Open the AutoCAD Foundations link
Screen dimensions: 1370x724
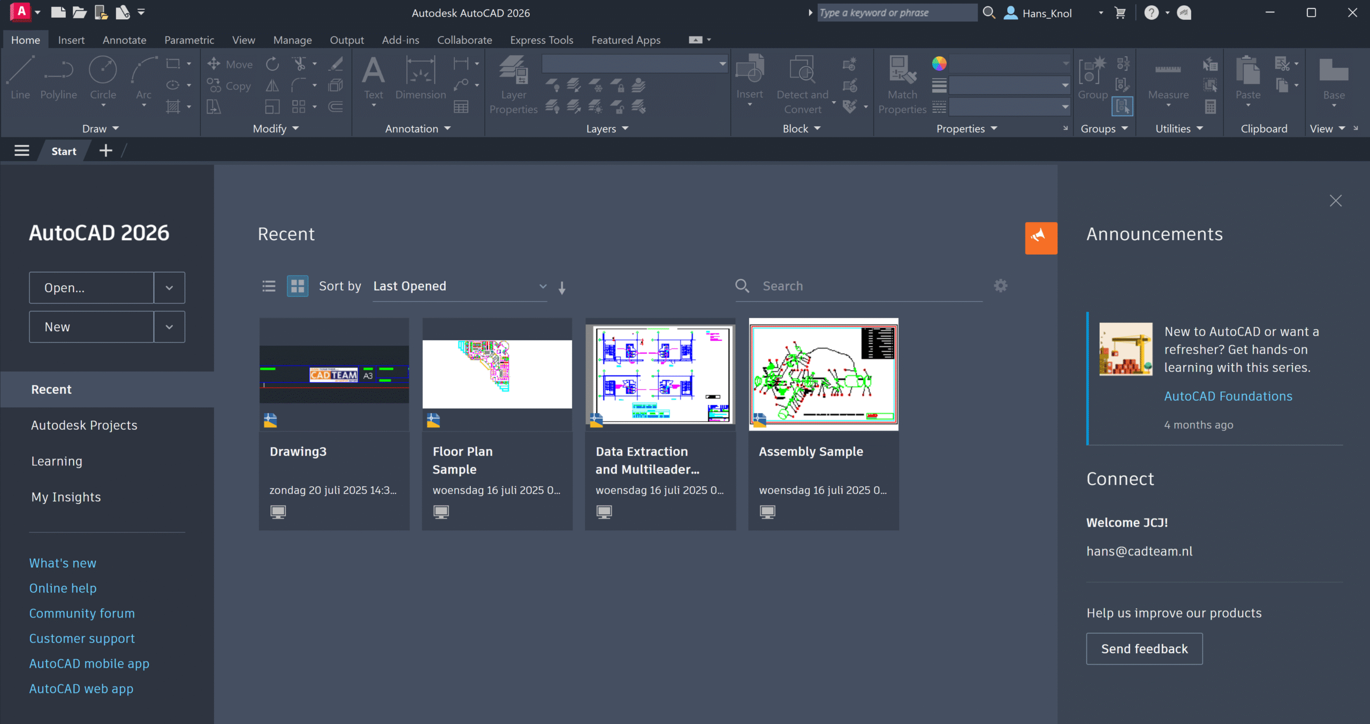1228,396
